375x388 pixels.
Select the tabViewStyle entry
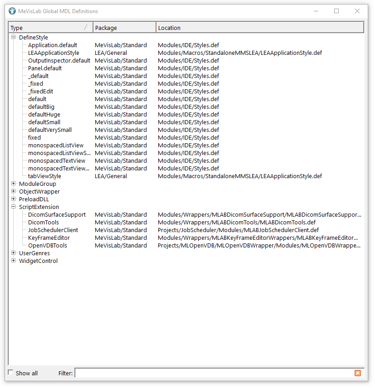tap(44, 176)
